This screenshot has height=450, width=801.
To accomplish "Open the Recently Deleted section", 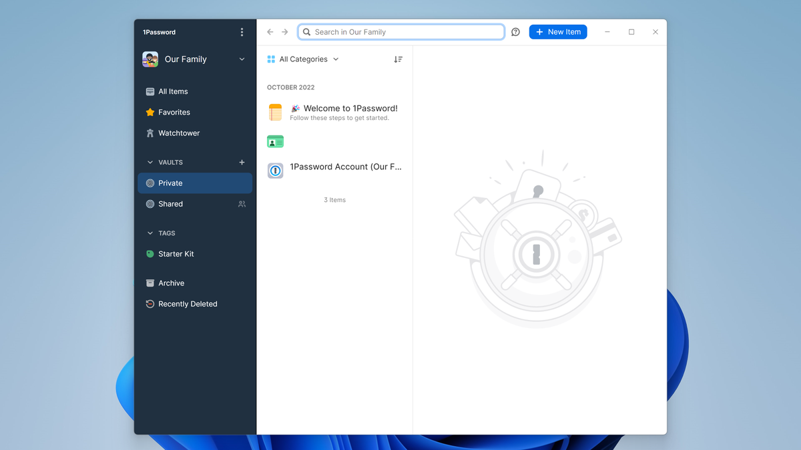I will 188,304.
